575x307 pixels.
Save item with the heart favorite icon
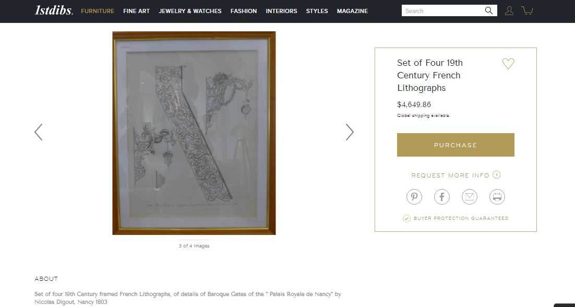[x=508, y=64]
